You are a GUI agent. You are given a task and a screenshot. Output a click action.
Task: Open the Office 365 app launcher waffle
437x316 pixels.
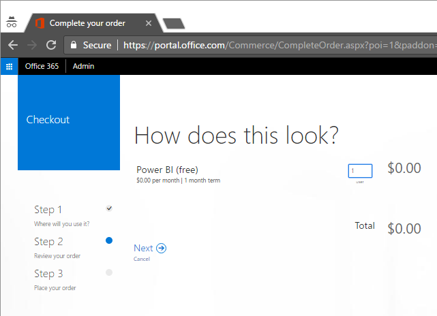(x=10, y=66)
